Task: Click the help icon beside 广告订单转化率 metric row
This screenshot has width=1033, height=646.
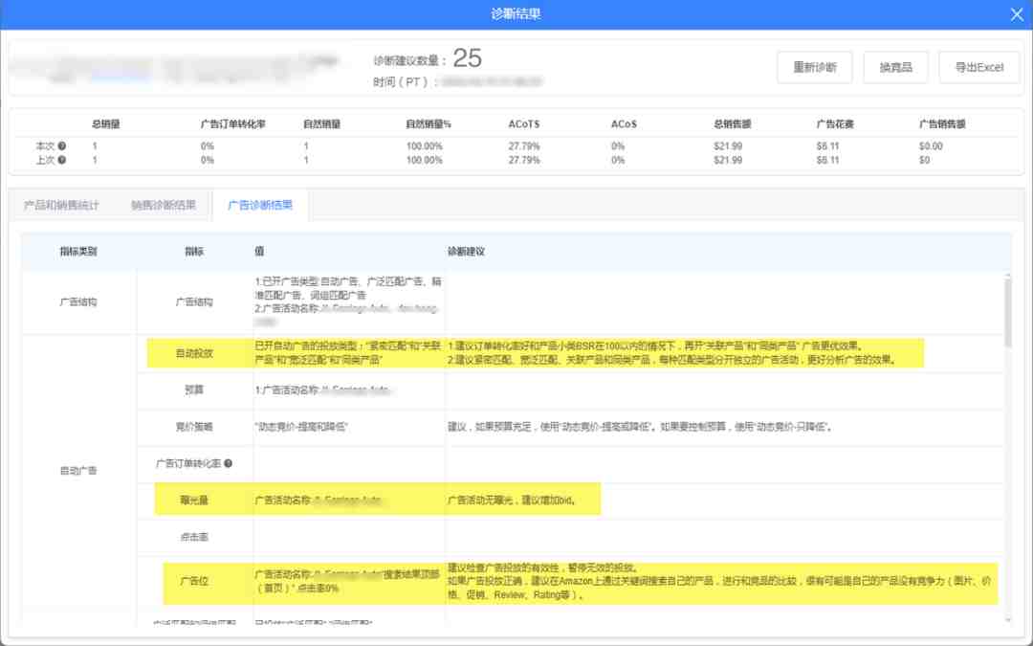Action: tap(228, 463)
